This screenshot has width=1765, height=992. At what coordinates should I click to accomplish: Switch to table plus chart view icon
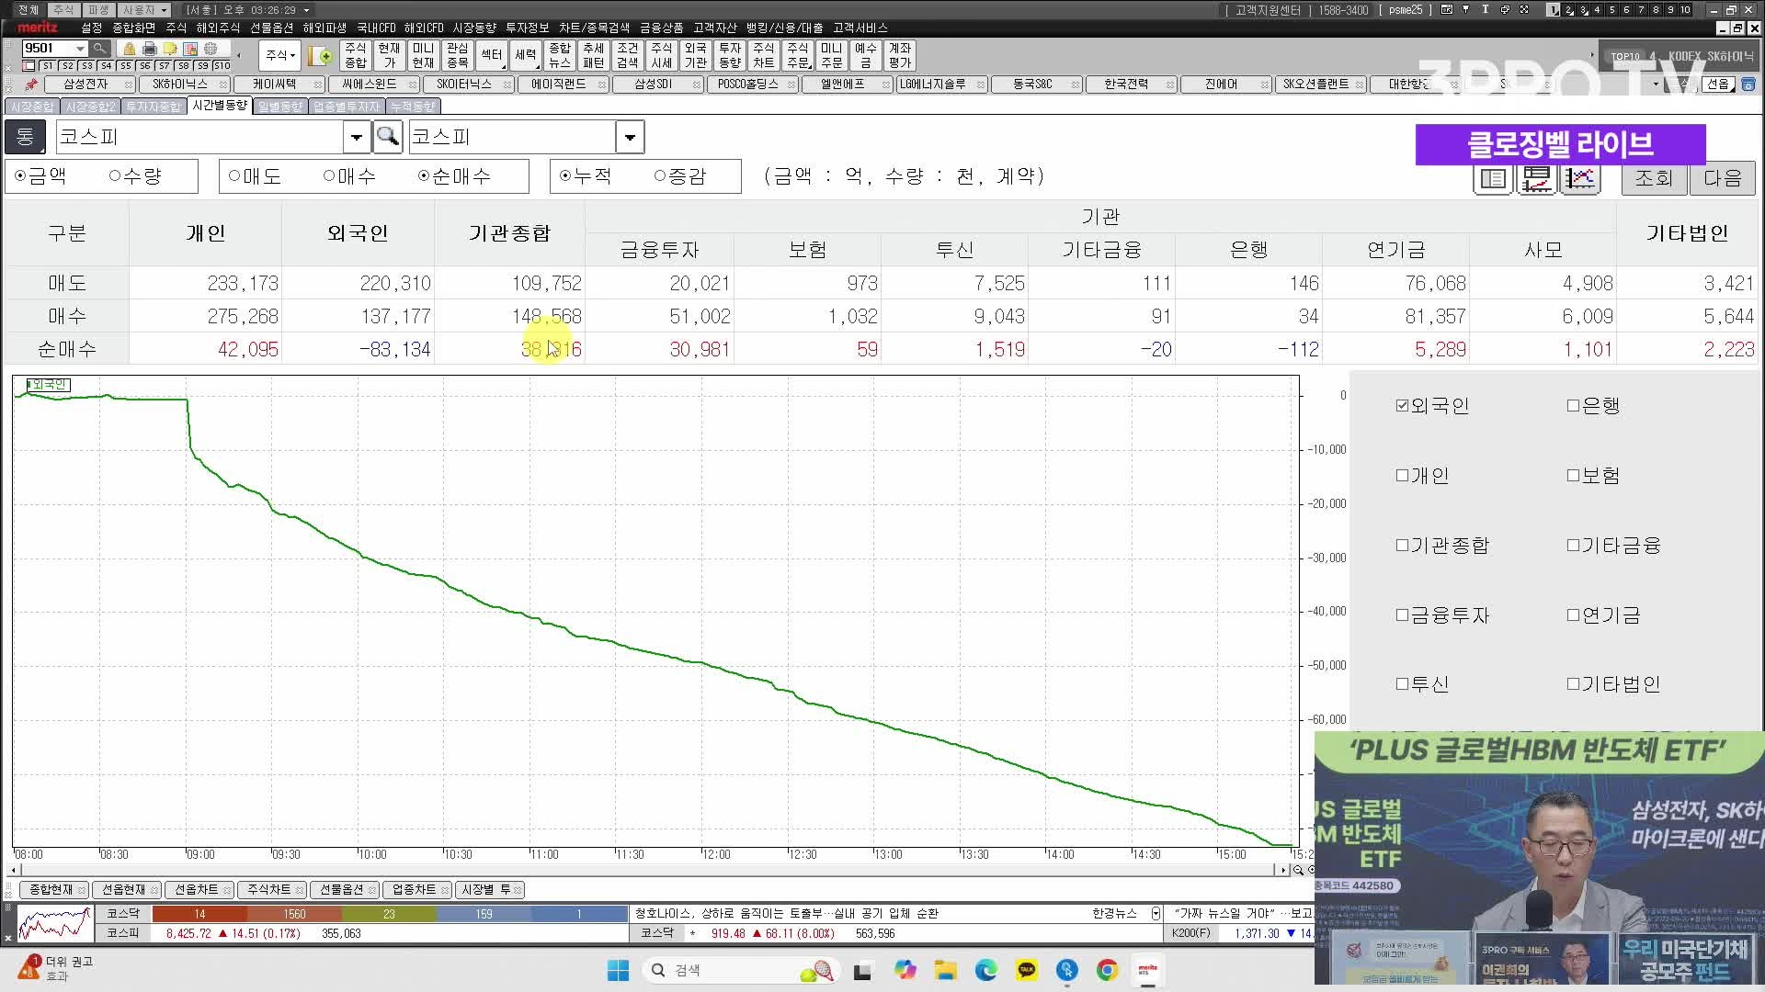pyautogui.click(x=1537, y=178)
